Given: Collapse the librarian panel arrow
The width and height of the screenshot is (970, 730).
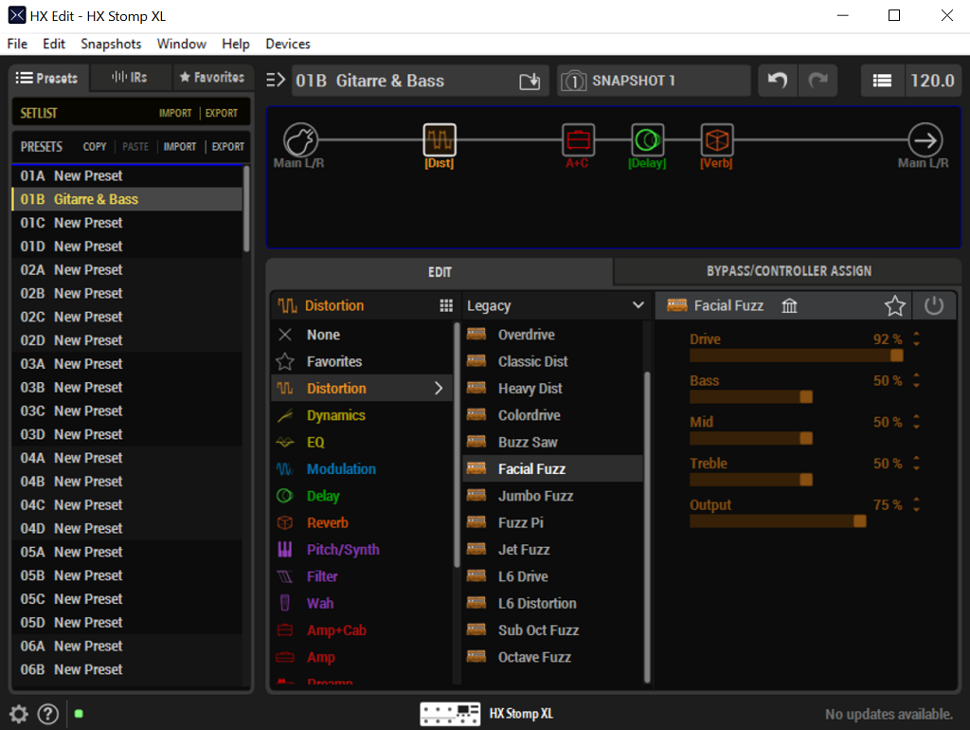Looking at the screenshot, I should (x=276, y=80).
